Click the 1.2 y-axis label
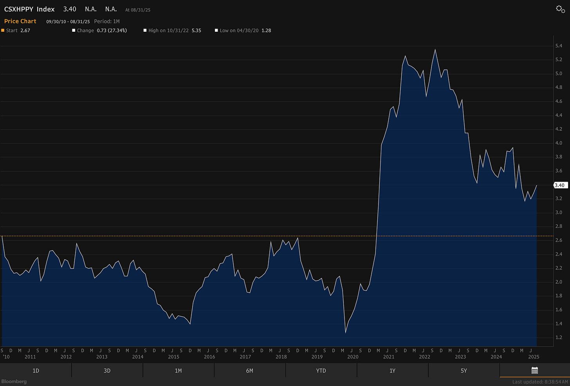 (x=559, y=337)
